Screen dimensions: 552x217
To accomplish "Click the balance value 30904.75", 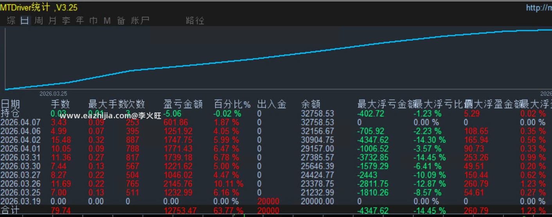I will point(318,140).
